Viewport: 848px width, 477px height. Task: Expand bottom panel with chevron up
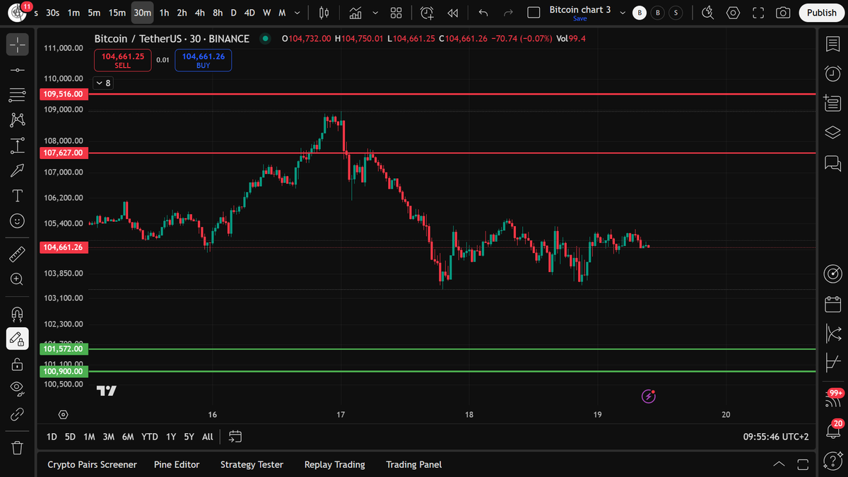(x=779, y=464)
